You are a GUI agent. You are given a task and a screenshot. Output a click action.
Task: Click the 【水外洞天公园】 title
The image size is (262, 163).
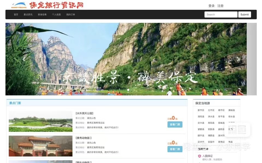84,113
